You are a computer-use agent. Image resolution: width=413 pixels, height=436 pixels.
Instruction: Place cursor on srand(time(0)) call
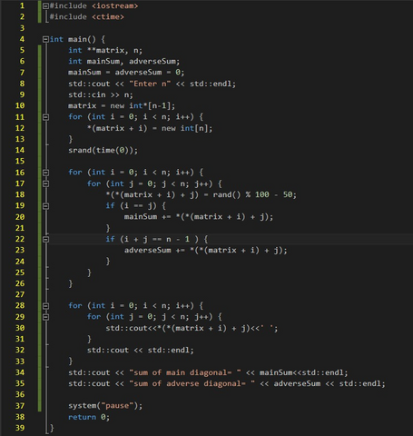click(103, 150)
